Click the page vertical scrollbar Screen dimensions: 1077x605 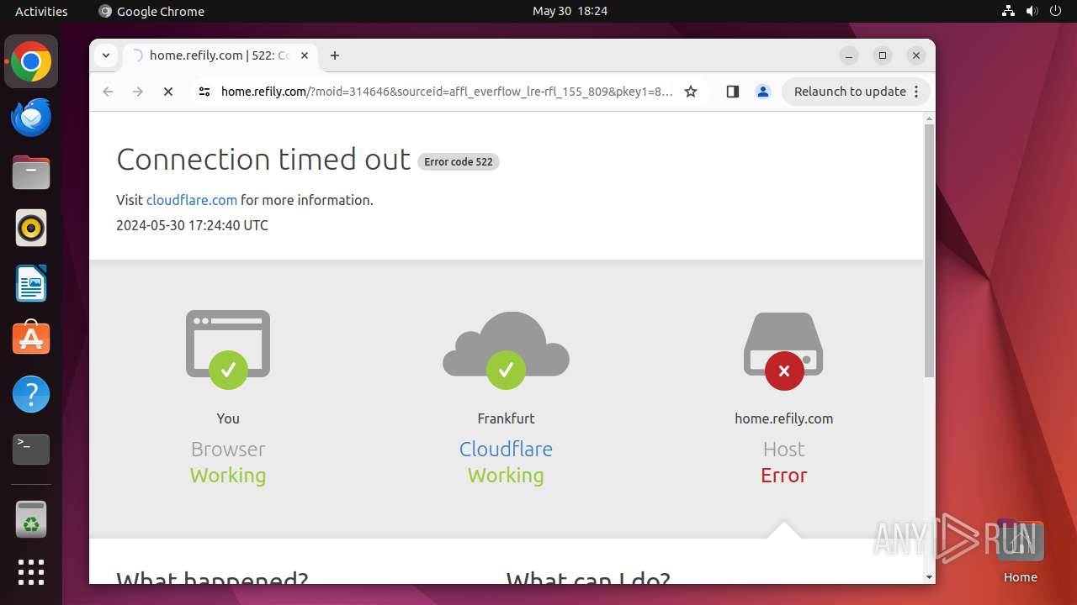point(929,250)
